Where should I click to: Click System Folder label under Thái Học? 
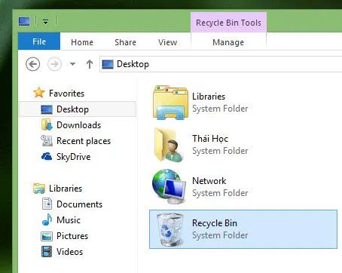coord(220,151)
